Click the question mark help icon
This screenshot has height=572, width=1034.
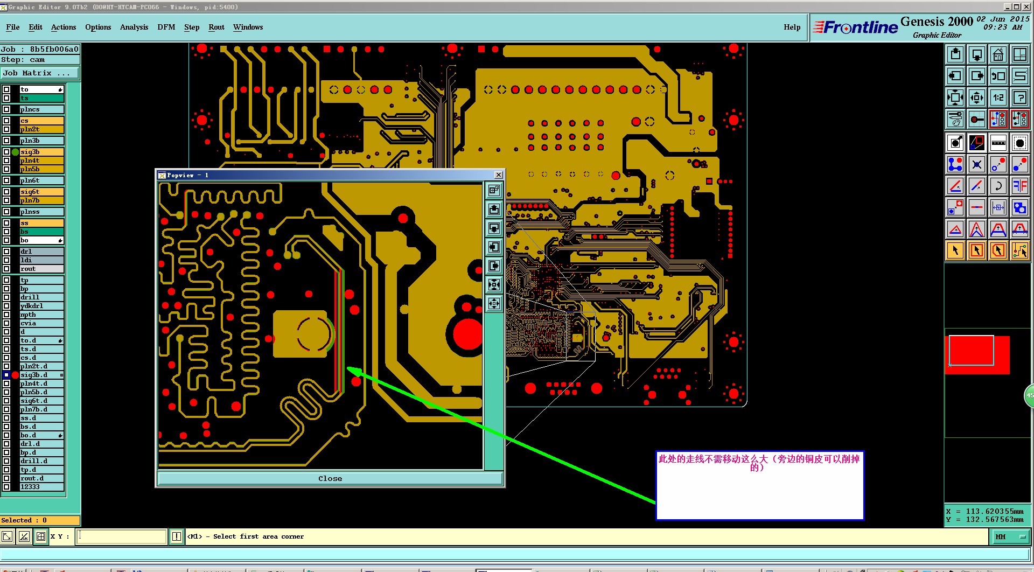click(x=1019, y=97)
